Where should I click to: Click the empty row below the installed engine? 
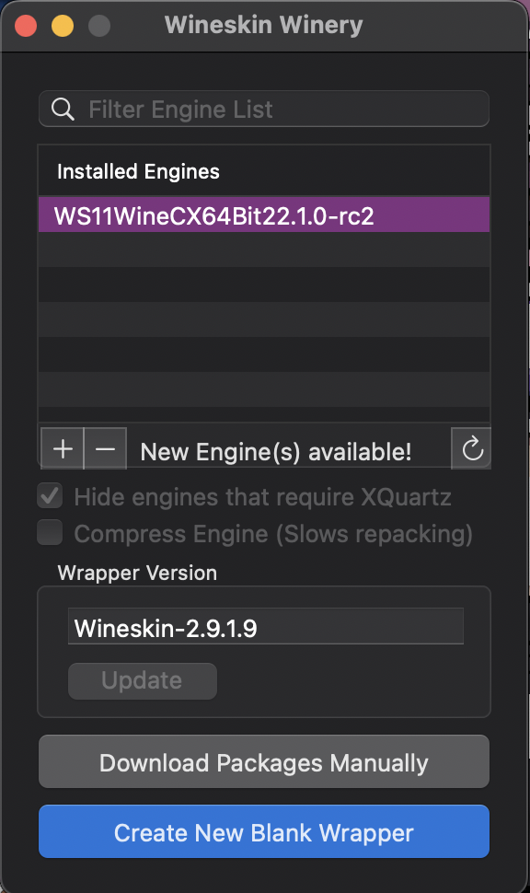(x=264, y=249)
